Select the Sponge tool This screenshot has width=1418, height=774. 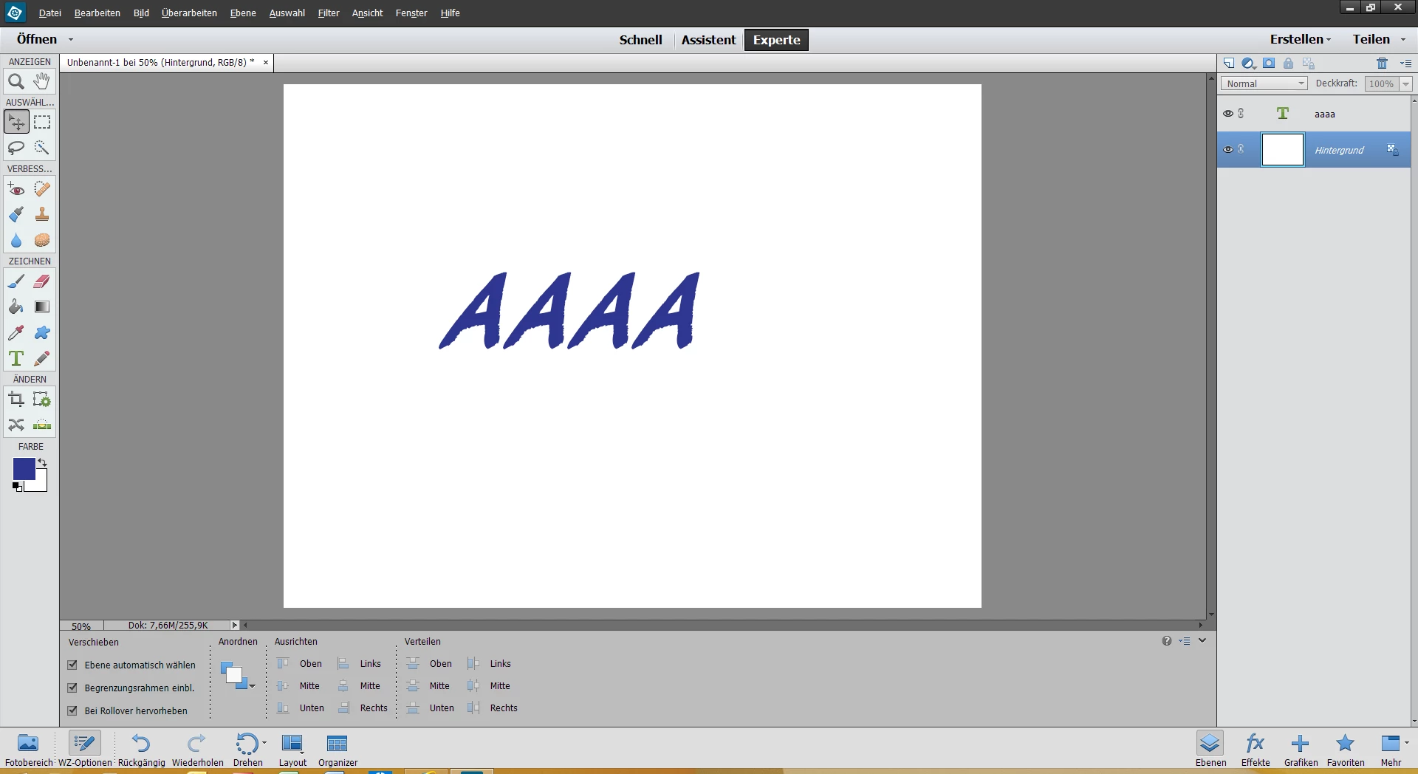pyautogui.click(x=42, y=240)
